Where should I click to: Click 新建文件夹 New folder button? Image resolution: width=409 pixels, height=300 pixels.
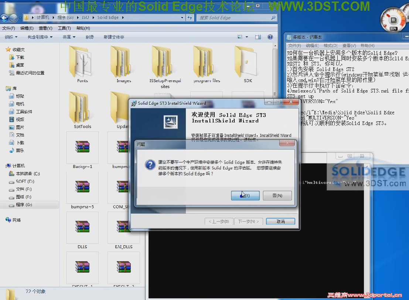pyautogui.click(x=114, y=37)
